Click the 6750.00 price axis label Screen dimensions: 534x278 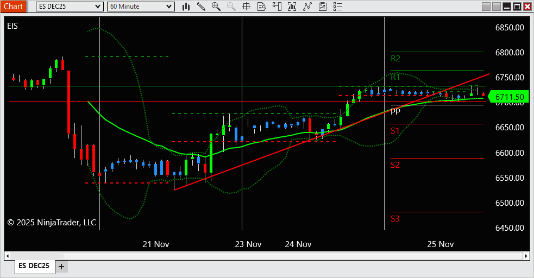510,78
